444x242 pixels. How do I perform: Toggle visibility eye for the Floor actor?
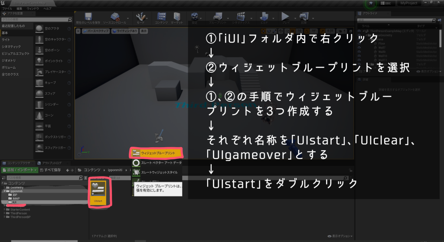click(x=359, y=44)
